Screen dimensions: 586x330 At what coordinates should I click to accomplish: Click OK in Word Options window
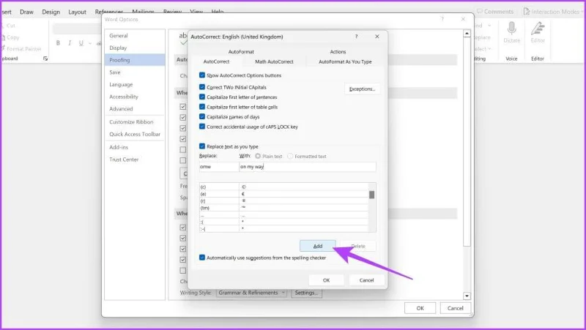[x=420, y=308]
